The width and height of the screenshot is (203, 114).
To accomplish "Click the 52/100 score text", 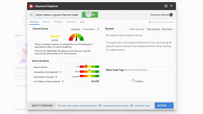I will [x=55, y=40].
